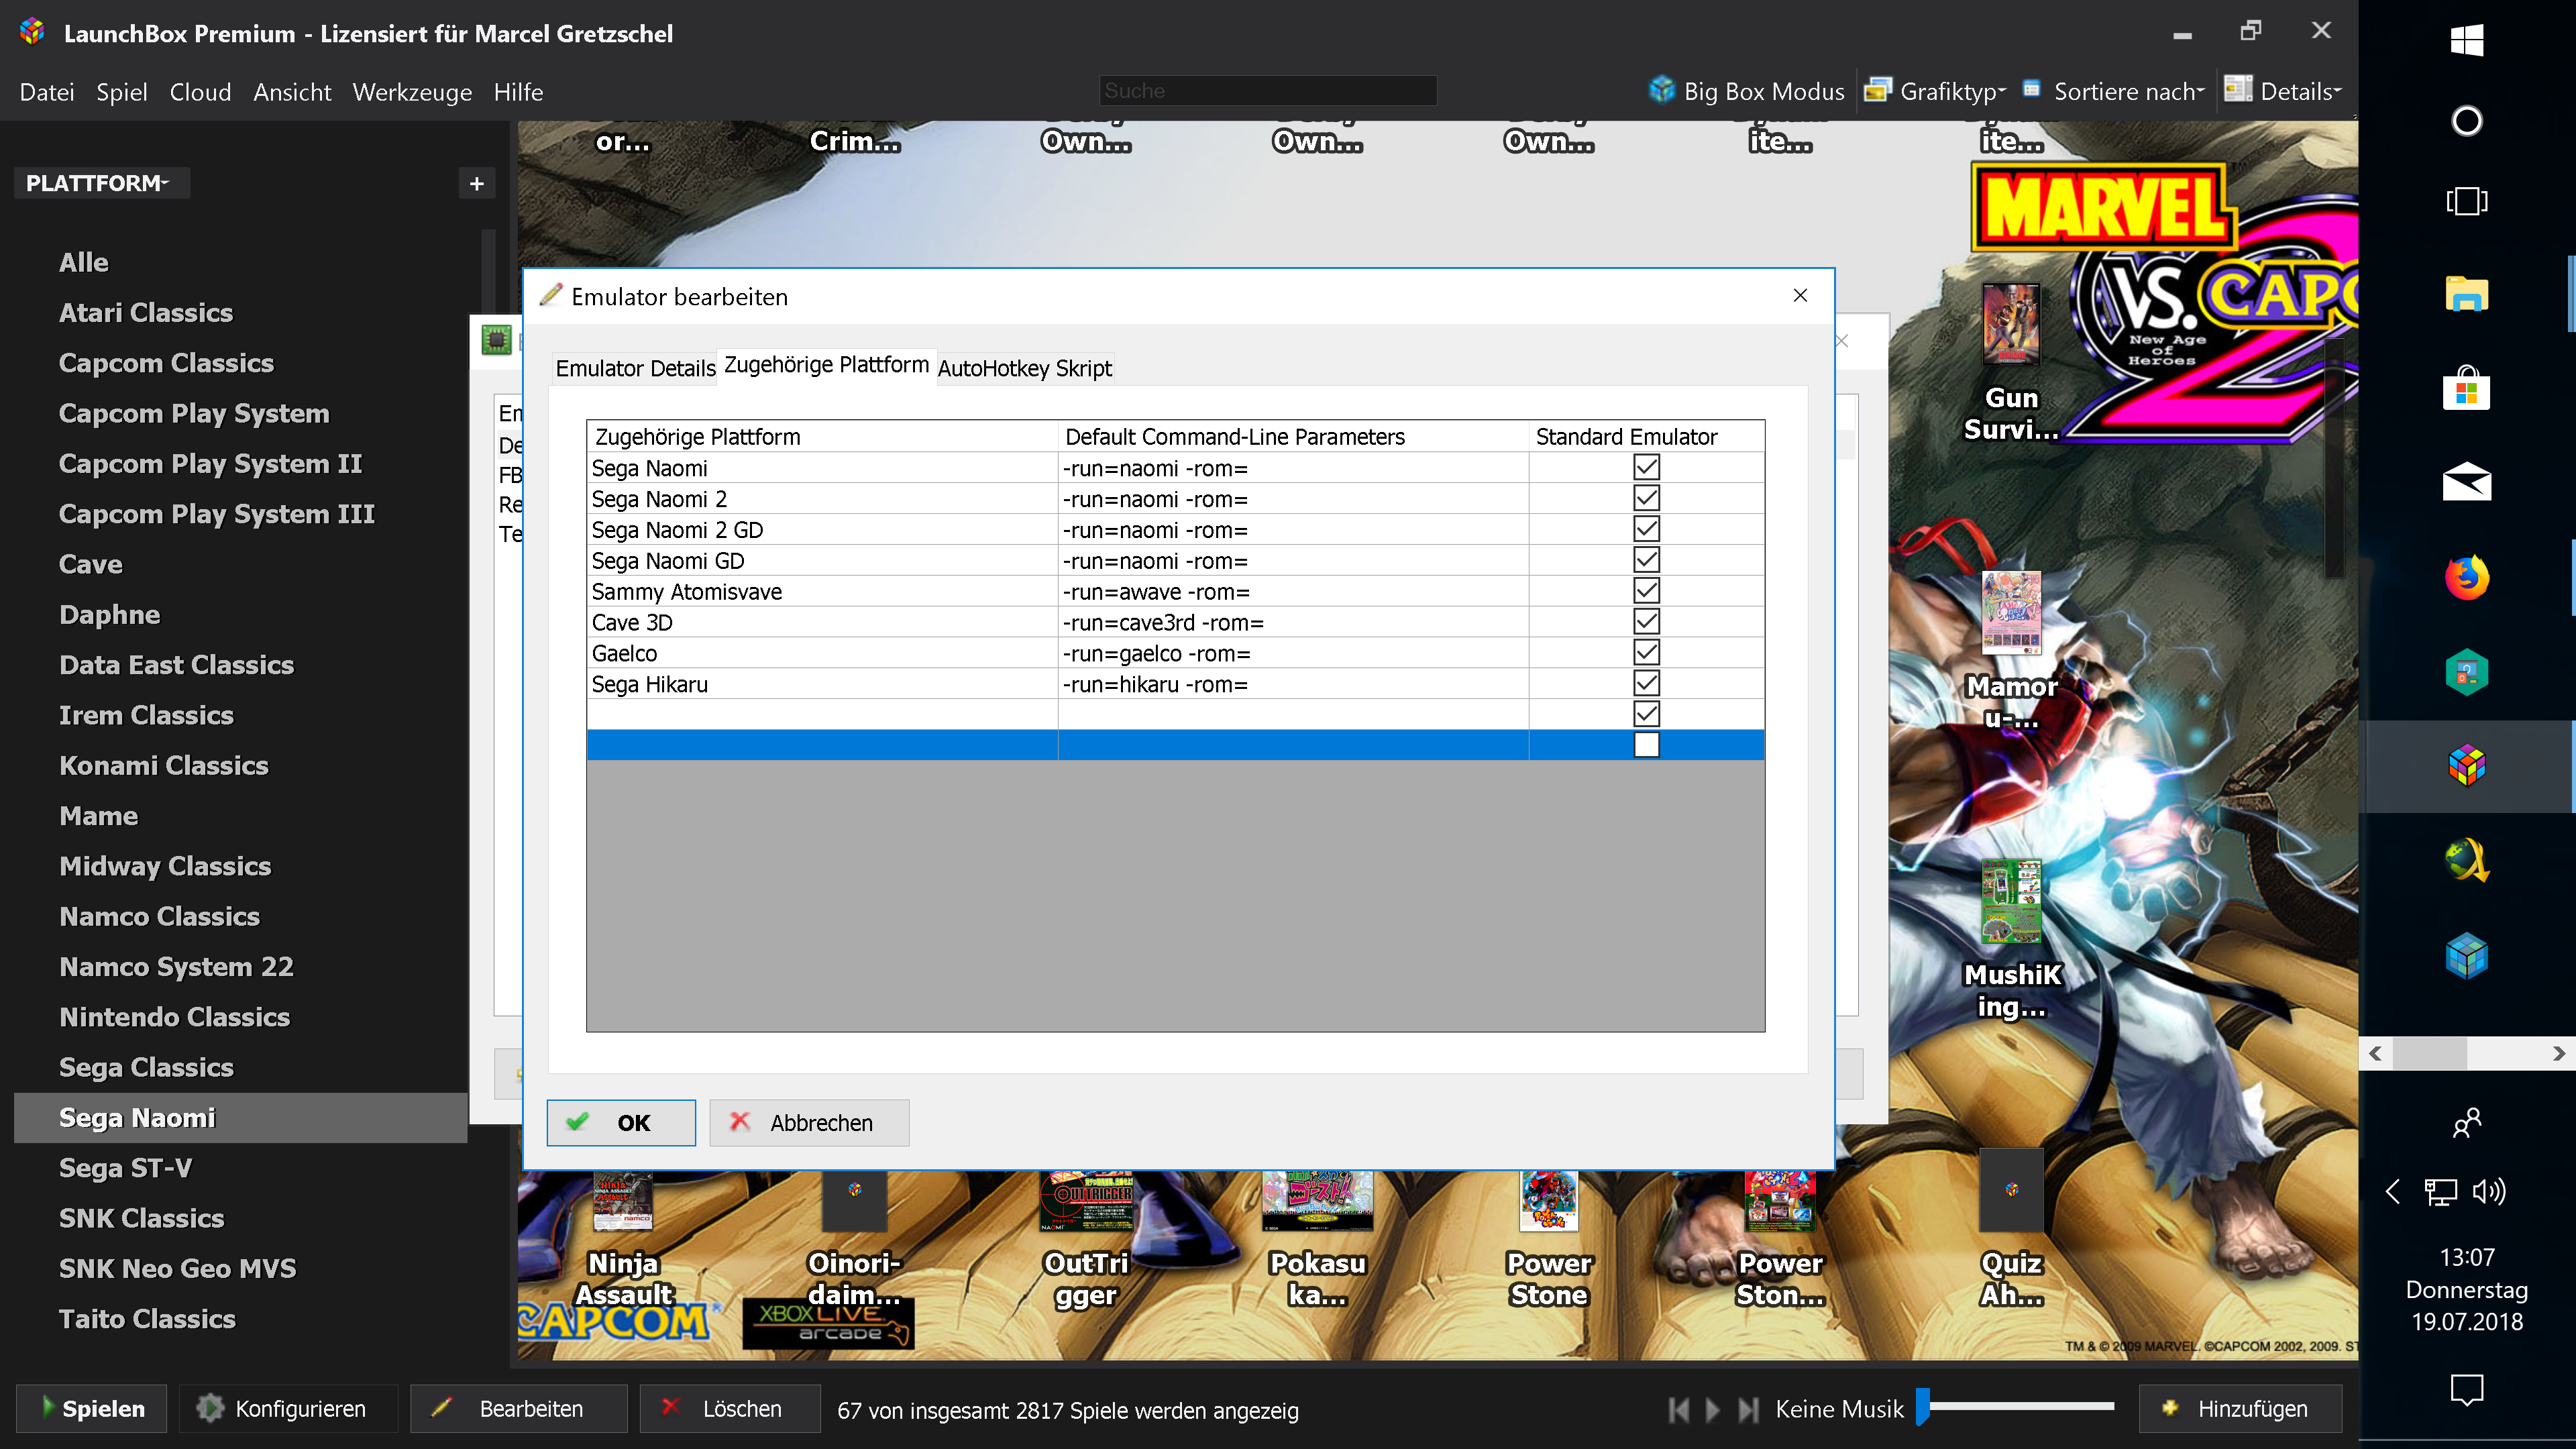Open the Datei menu

point(47,92)
